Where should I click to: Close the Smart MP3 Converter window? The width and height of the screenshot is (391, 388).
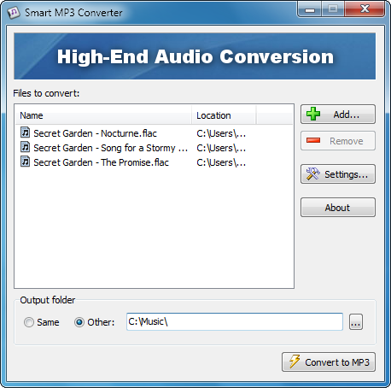click(365, 9)
